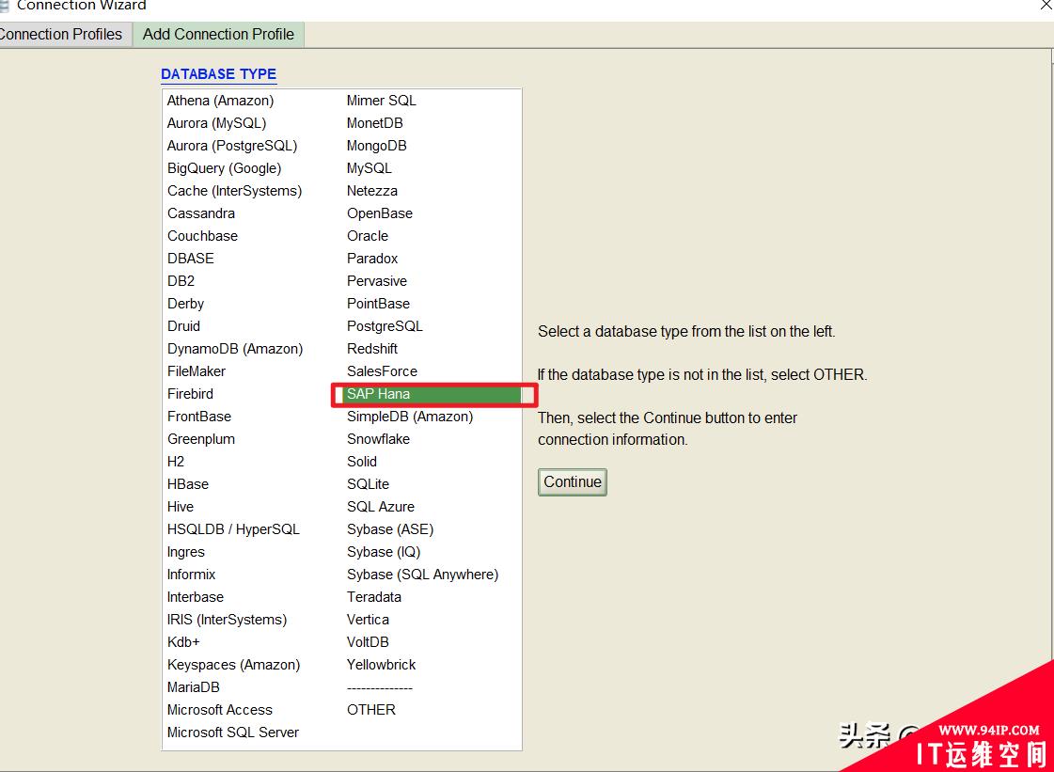
Task: Pick Aurora (PostgreSQL) database type
Action: tap(232, 146)
